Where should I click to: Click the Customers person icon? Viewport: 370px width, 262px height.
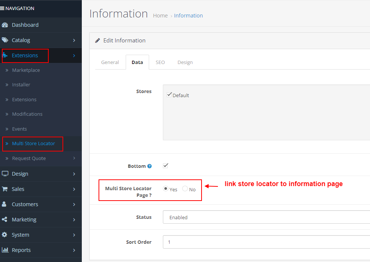click(4, 204)
